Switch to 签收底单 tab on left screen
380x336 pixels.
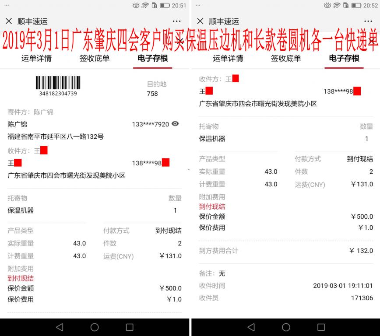click(95, 58)
